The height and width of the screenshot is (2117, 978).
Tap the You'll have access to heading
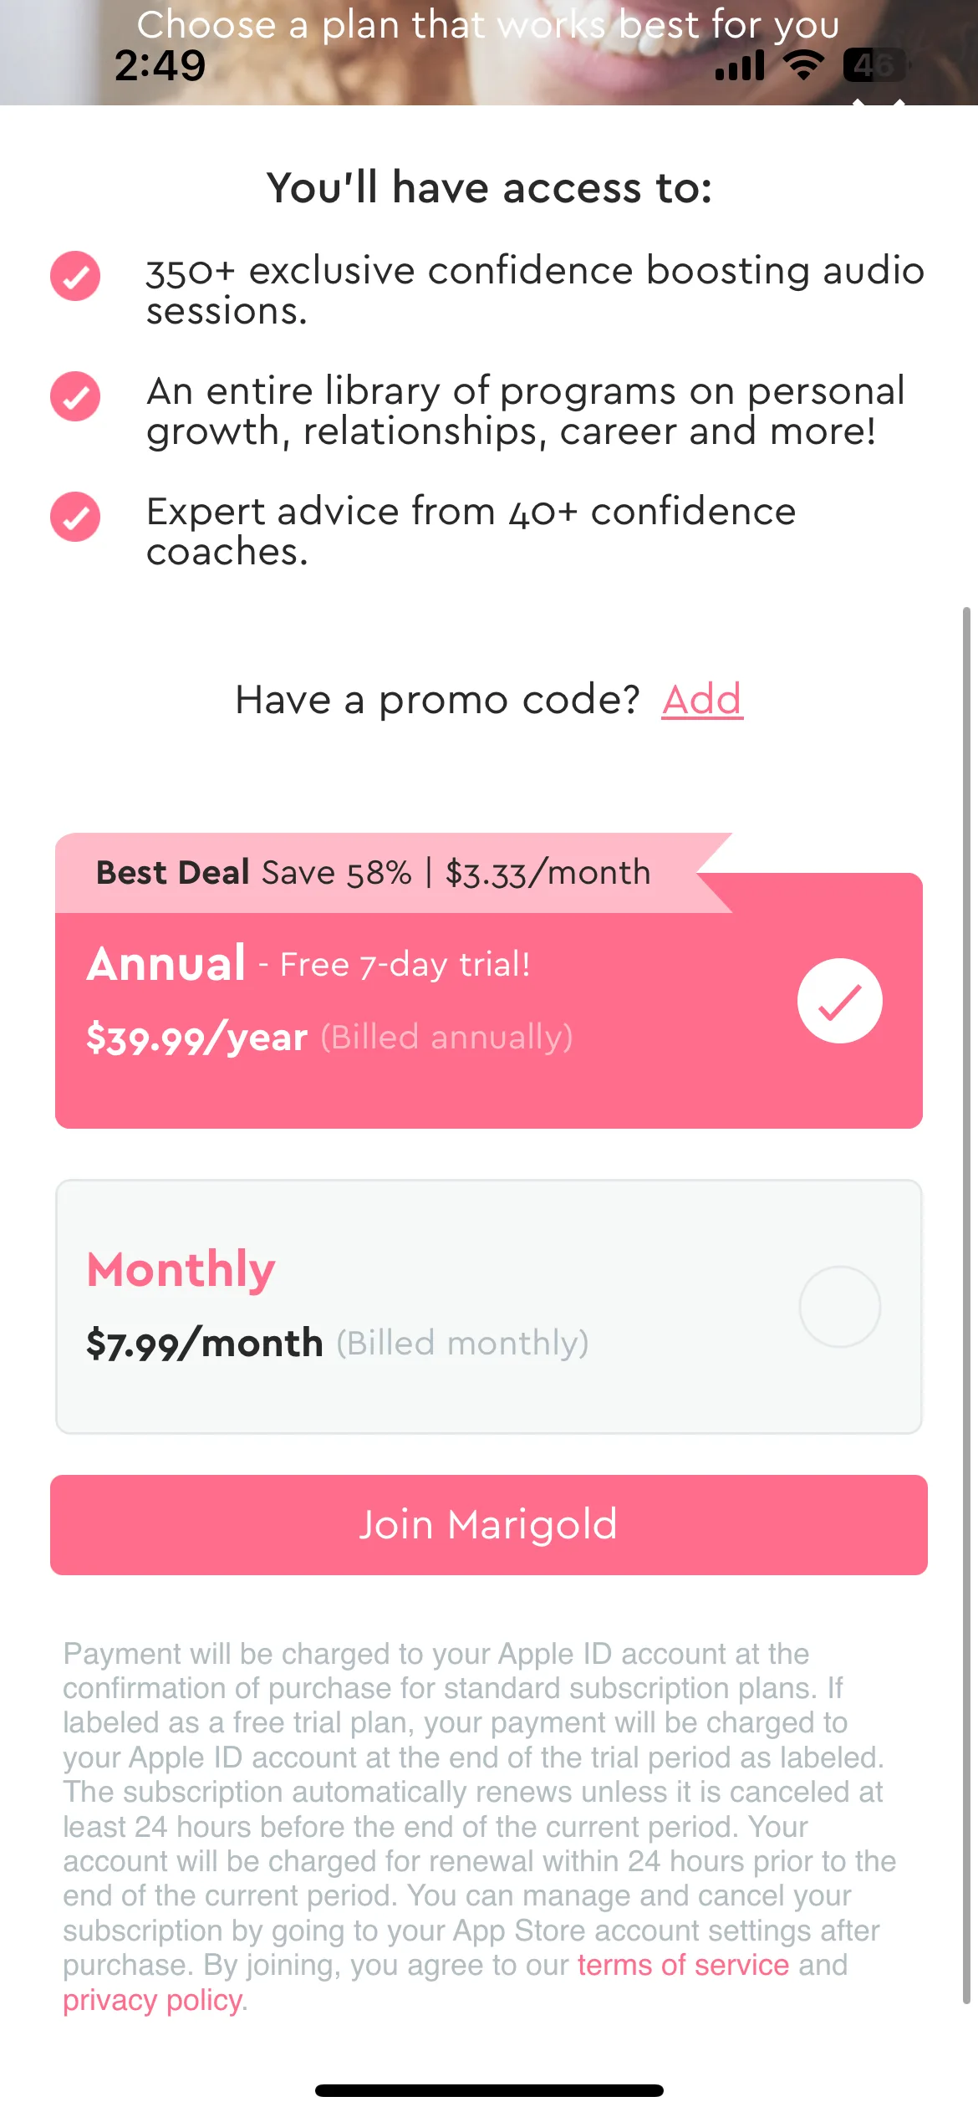489,187
